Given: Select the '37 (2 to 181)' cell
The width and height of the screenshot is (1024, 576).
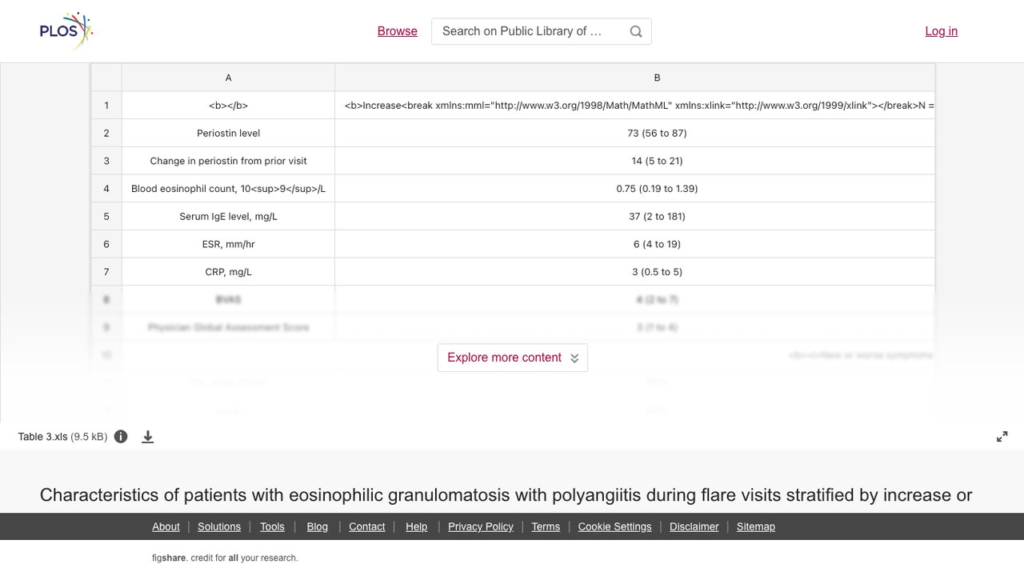Looking at the screenshot, I should click(x=634, y=216).
